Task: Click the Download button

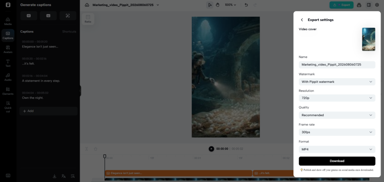Action: coord(337,161)
